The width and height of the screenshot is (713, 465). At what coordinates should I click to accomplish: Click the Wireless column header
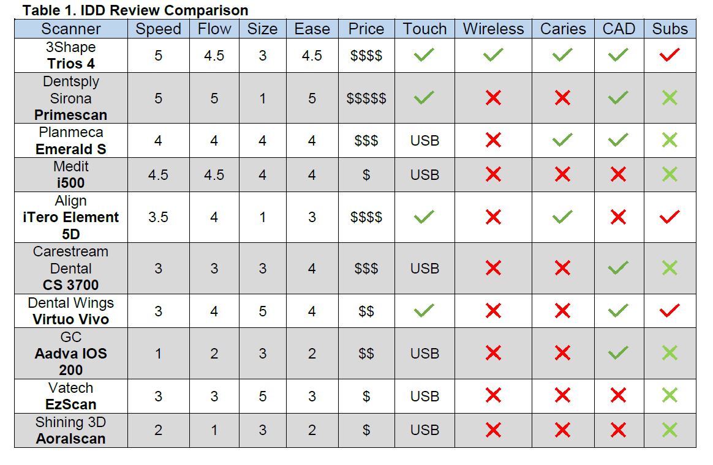pyautogui.click(x=493, y=29)
